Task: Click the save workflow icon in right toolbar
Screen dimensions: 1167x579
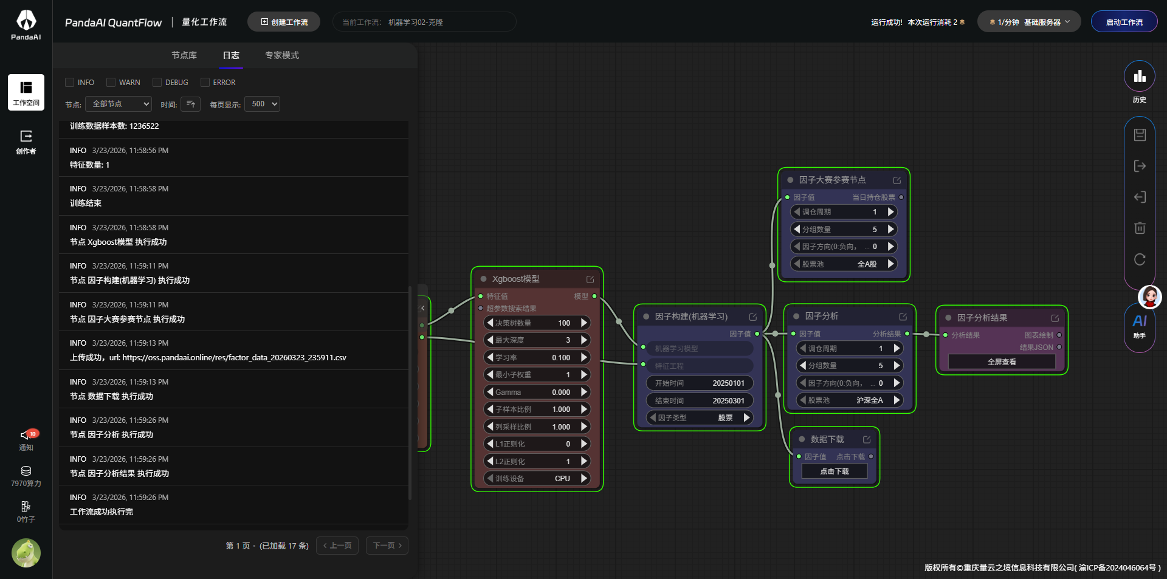Action: (x=1140, y=135)
